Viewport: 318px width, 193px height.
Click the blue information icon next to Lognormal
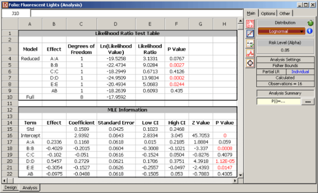[x=310, y=31]
